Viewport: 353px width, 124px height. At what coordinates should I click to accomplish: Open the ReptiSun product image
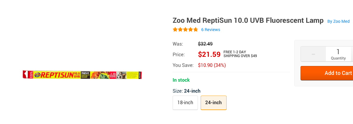82,75
